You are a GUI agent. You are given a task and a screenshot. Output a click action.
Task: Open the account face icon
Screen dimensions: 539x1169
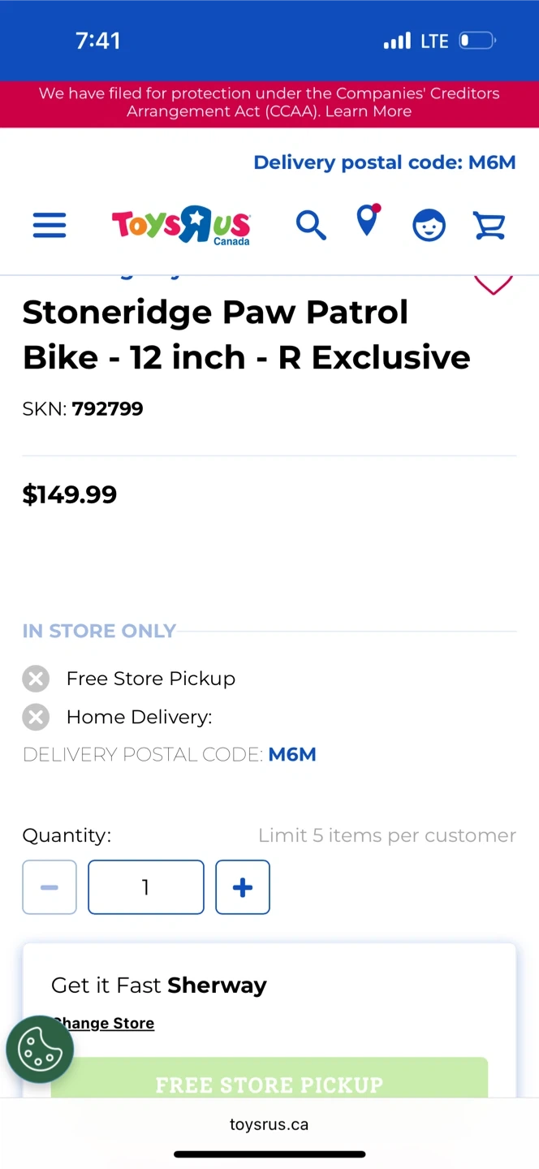coord(429,225)
